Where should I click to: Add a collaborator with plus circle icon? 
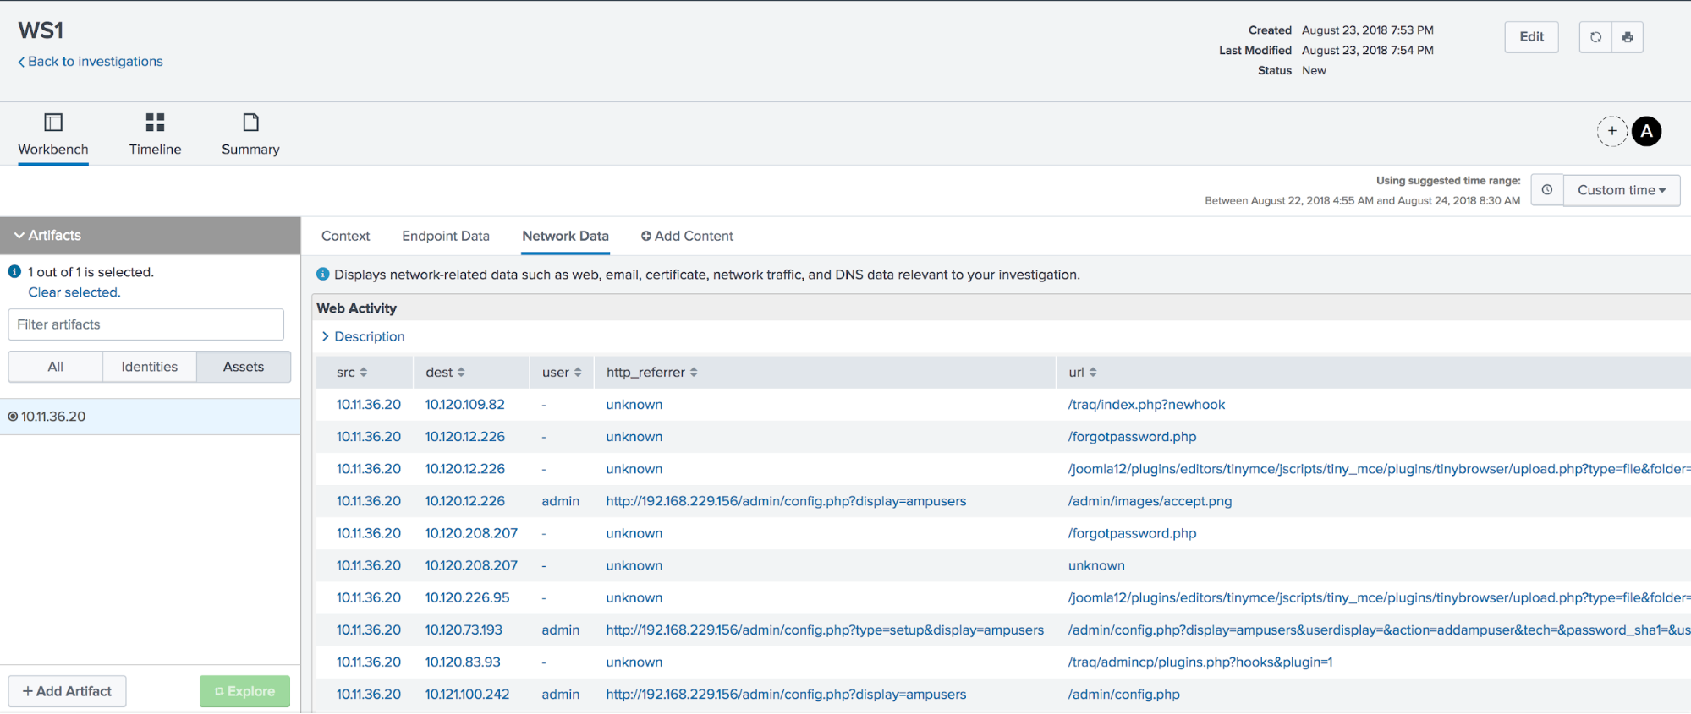(x=1612, y=131)
